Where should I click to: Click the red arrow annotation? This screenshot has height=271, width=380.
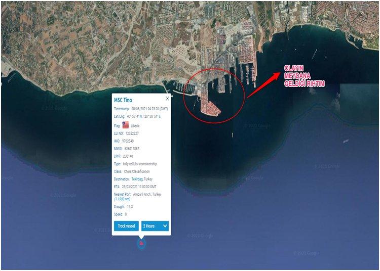click(263, 85)
